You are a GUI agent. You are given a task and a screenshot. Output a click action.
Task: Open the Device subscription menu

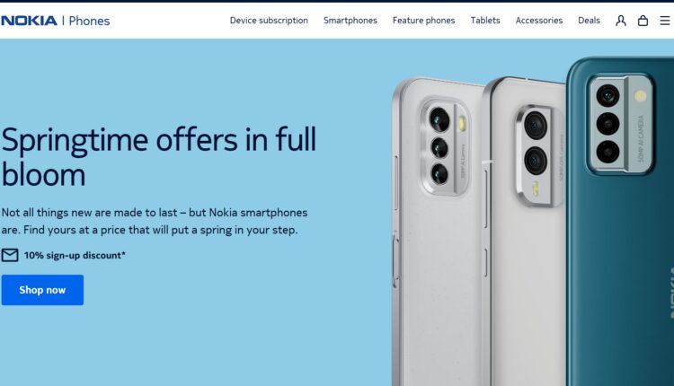[269, 20]
